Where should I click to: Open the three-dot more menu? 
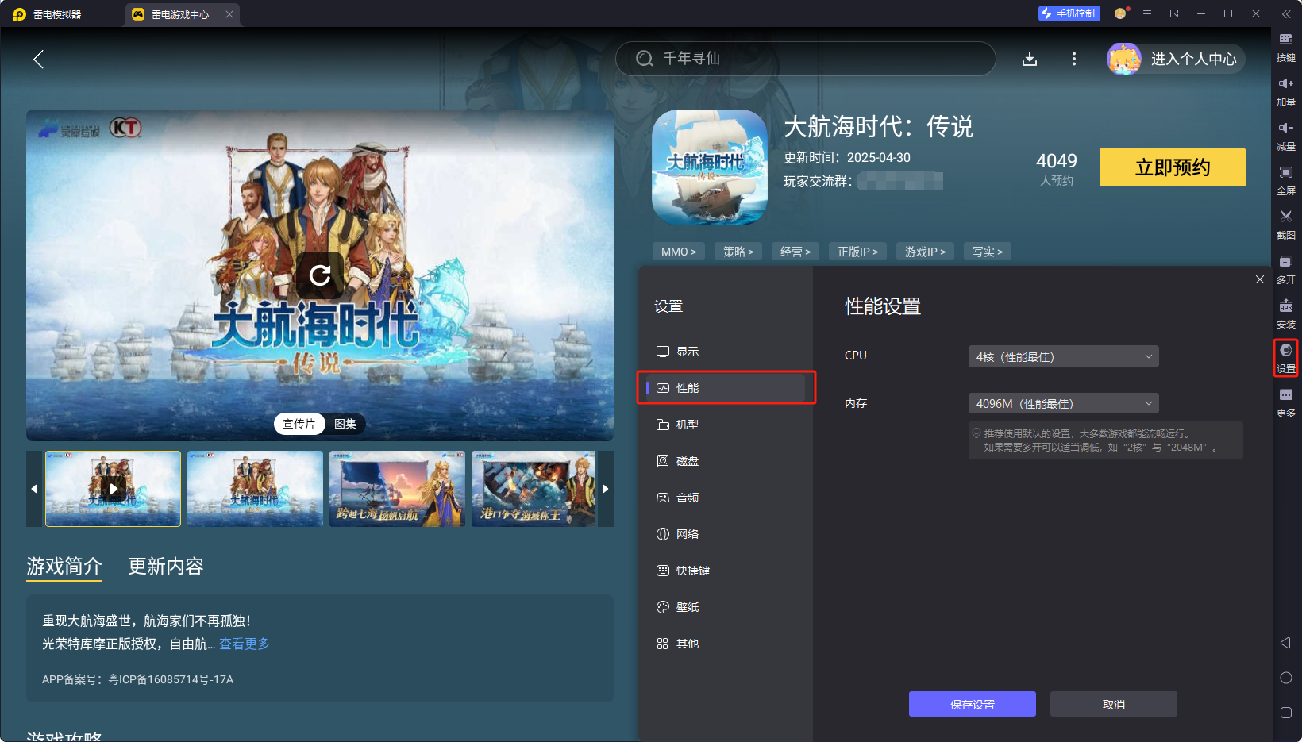point(1074,59)
